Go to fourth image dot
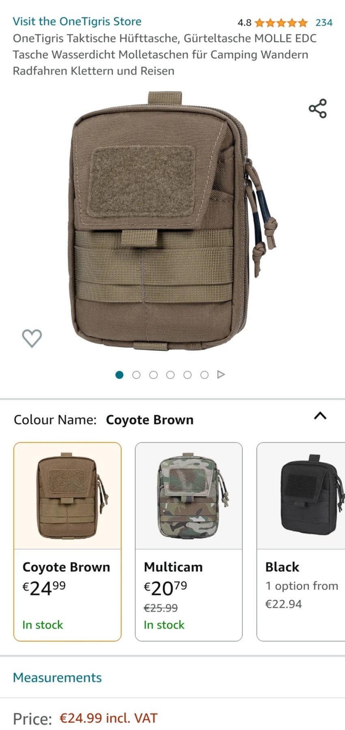This screenshot has height=730, width=345. (x=170, y=375)
